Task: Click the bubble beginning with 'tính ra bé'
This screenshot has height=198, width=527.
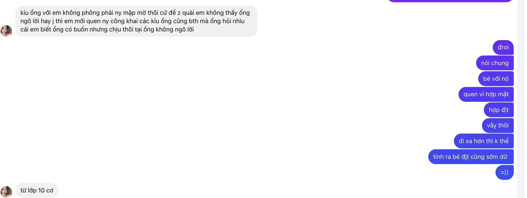Action: (x=471, y=157)
